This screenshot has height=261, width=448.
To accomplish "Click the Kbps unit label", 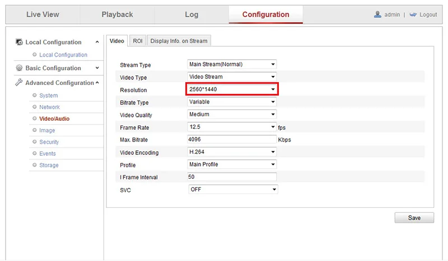I will coord(284,140).
